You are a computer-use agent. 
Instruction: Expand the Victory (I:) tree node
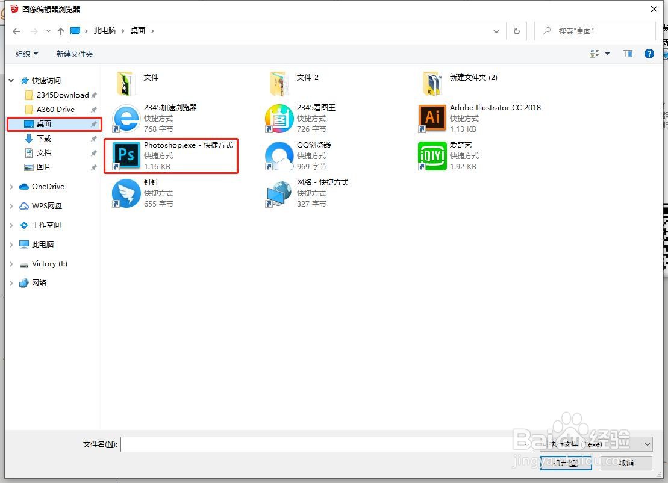pyautogui.click(x=11, y=264)
